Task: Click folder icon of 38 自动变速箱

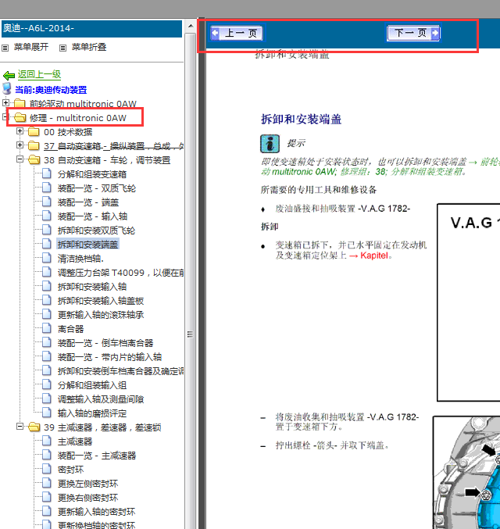Action: click(x=34, y=159)
